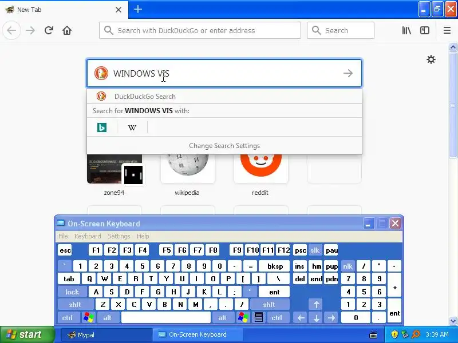Click the right arrow key on keyboard
Screen dimensions: 458x343
coord(331,317)
